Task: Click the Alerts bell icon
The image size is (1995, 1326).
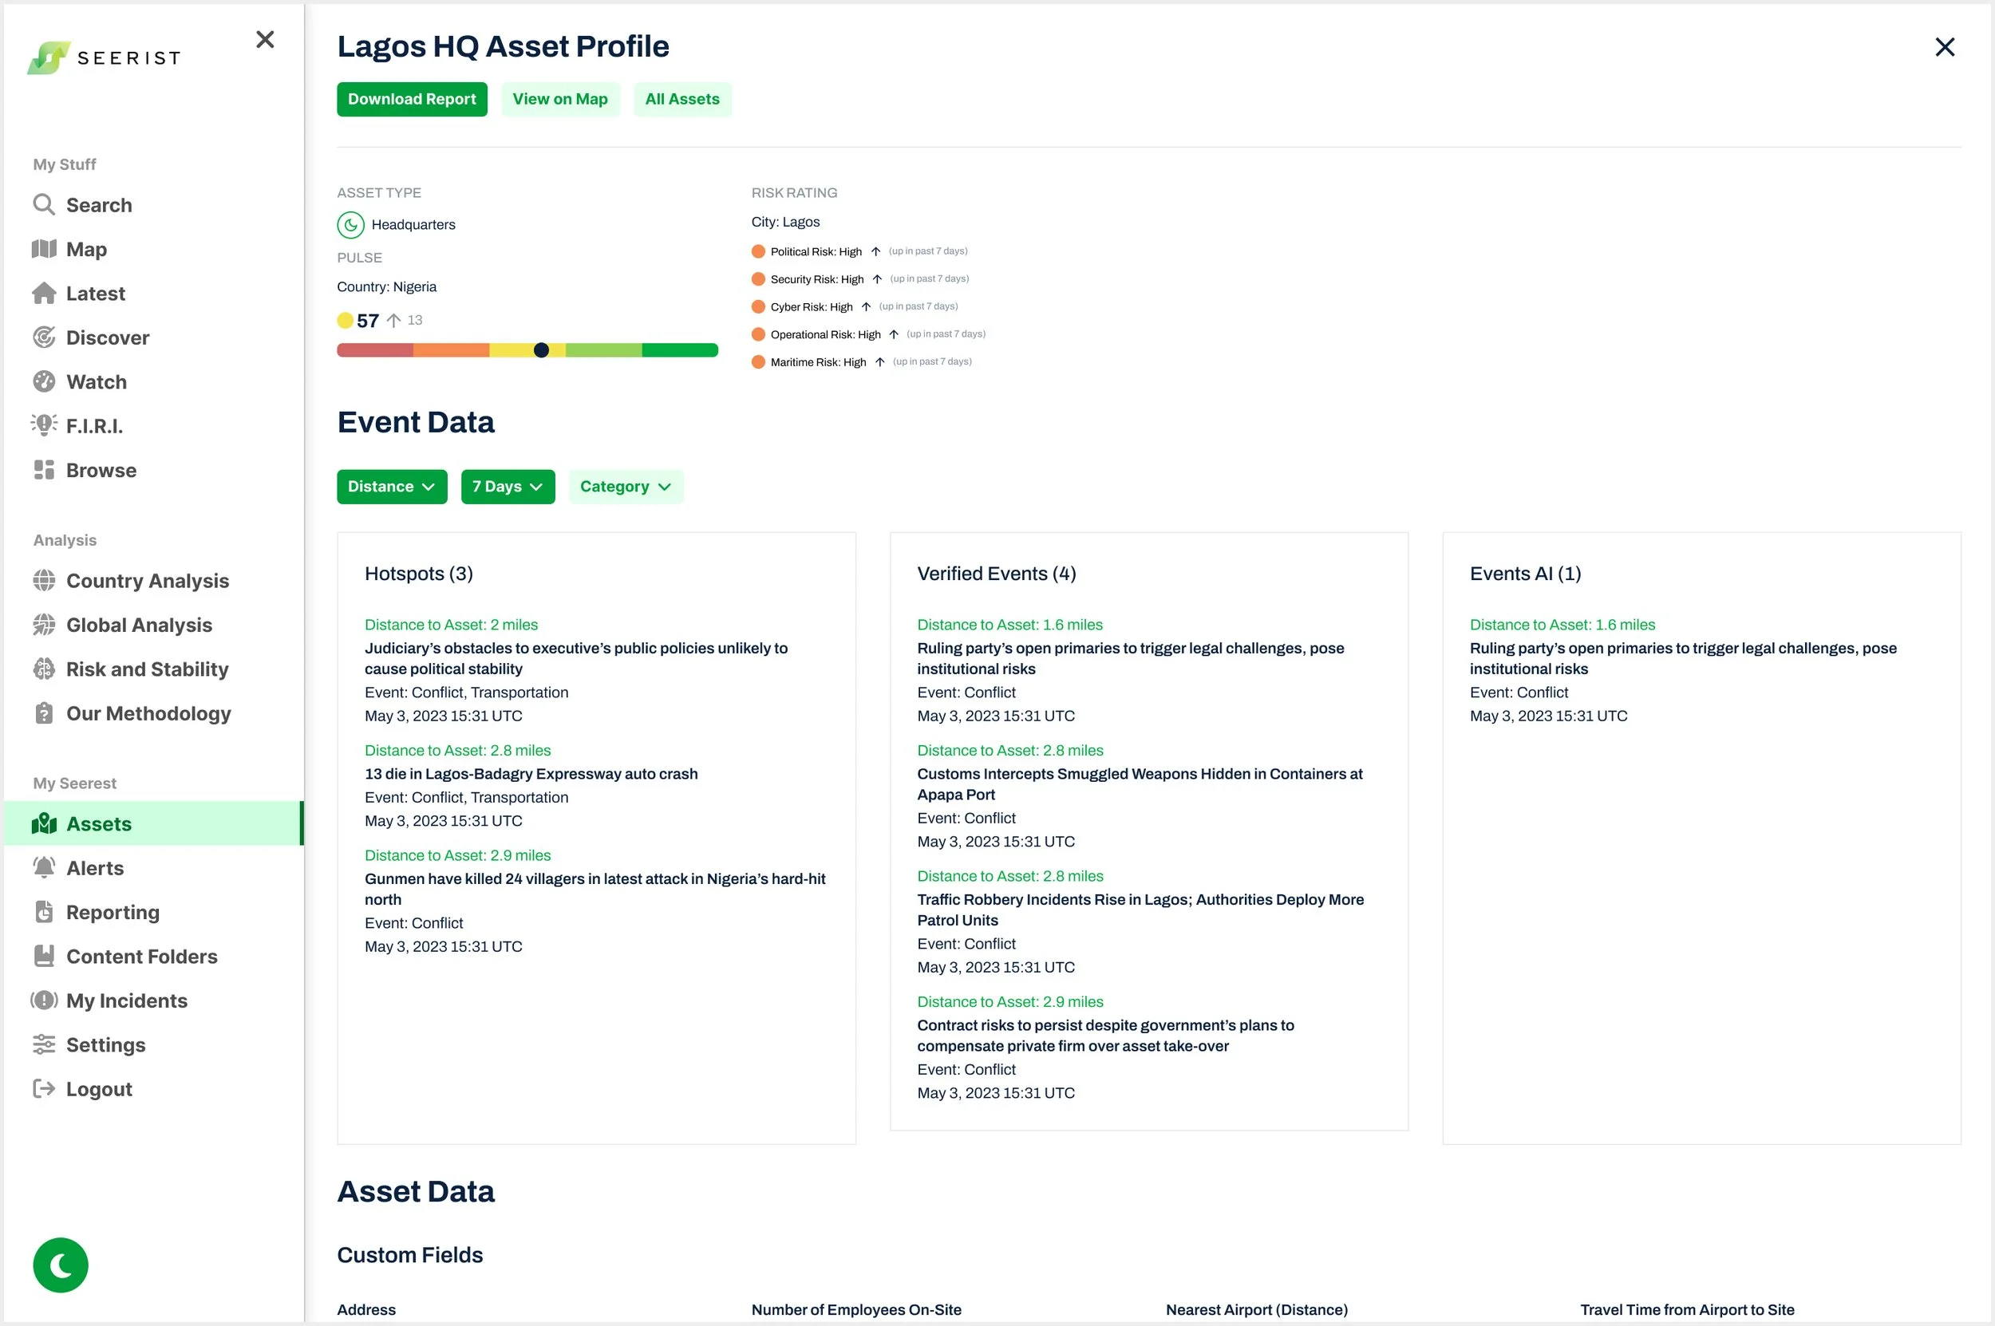Action: 44,868
